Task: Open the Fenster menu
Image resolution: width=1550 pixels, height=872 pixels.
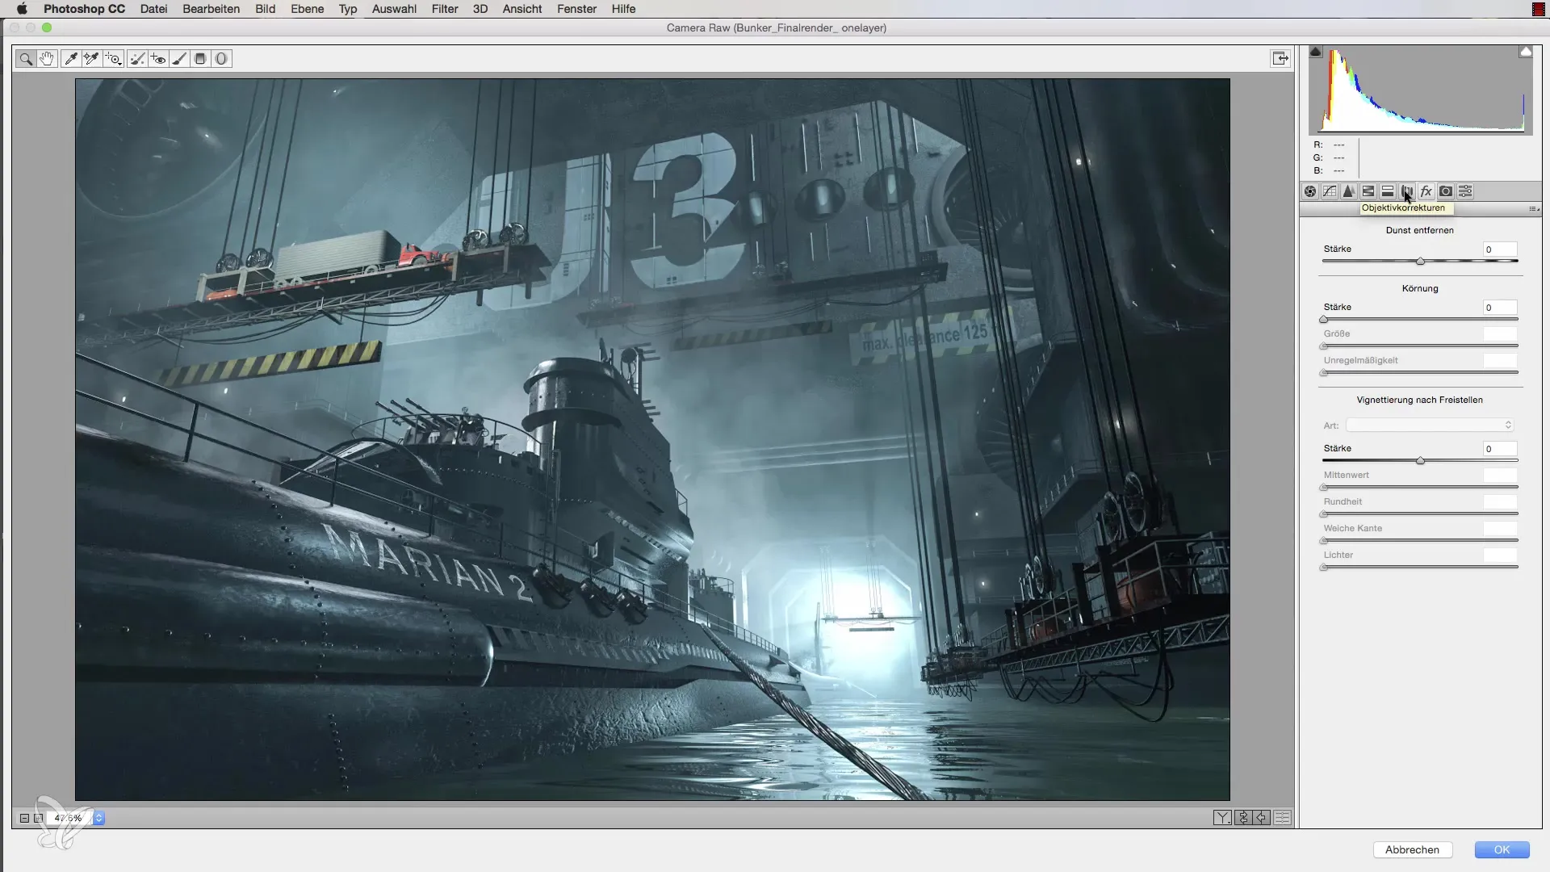Action: tap(576, 9)
